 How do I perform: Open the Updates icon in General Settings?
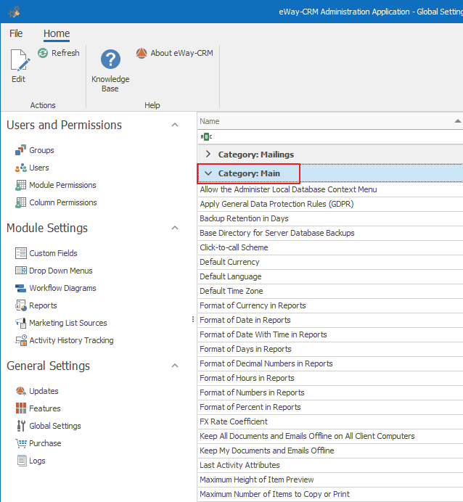click(x=21, y=391)
